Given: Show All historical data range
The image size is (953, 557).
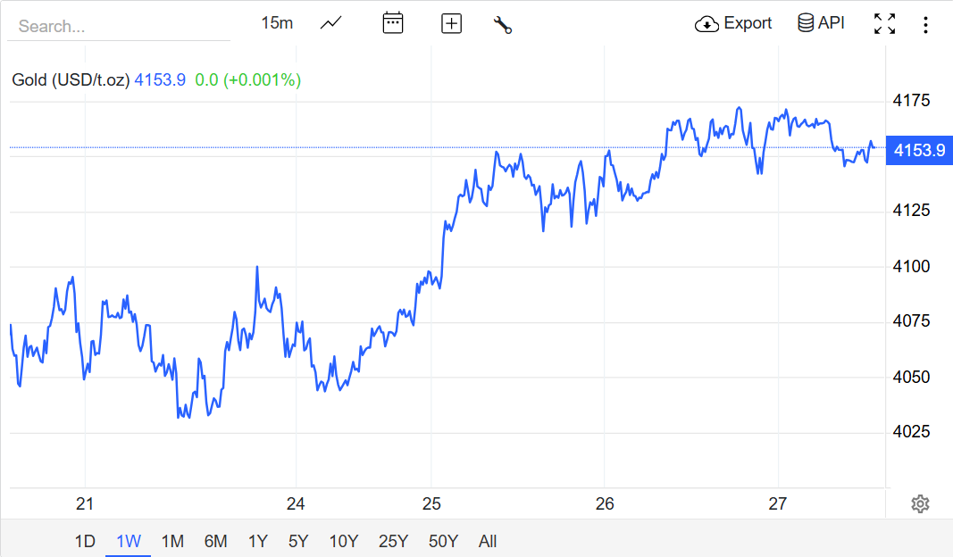Looking at the screenshot, I should click(x=488, y=541).
